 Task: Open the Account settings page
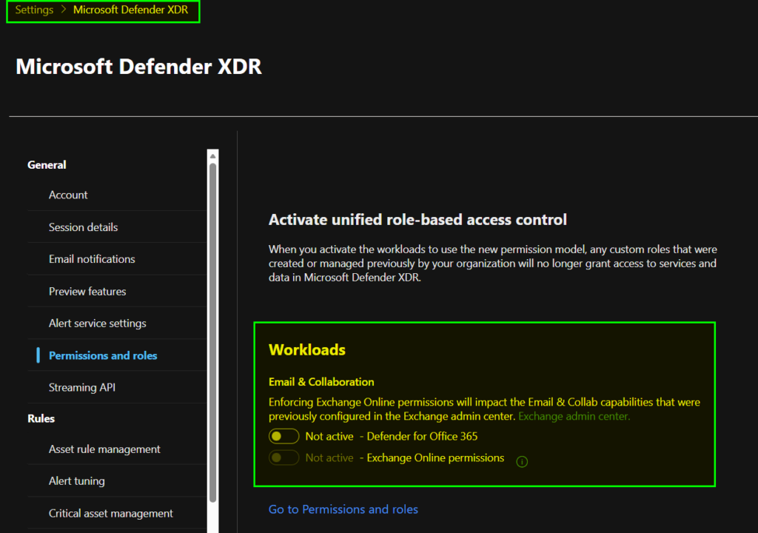[68, 195]
